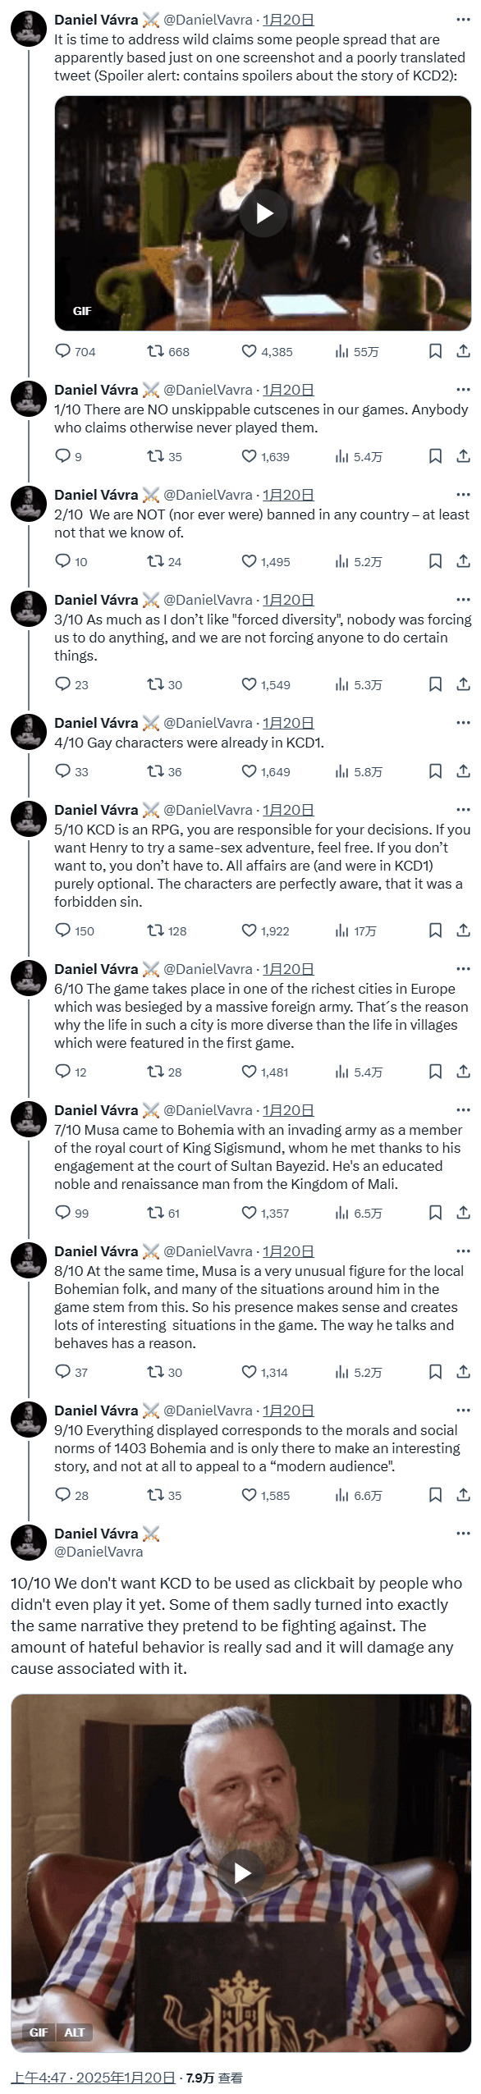Retweet the post with 668 reposts
481x2094 pixels.
pyautogui.click(x=167, y=351)
